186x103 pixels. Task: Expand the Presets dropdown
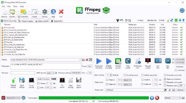[x=80, y=60]
